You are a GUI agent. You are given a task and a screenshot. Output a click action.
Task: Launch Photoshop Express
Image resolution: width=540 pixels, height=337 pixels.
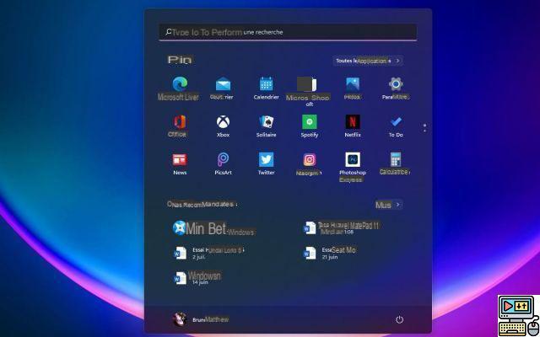pos(353,159)
